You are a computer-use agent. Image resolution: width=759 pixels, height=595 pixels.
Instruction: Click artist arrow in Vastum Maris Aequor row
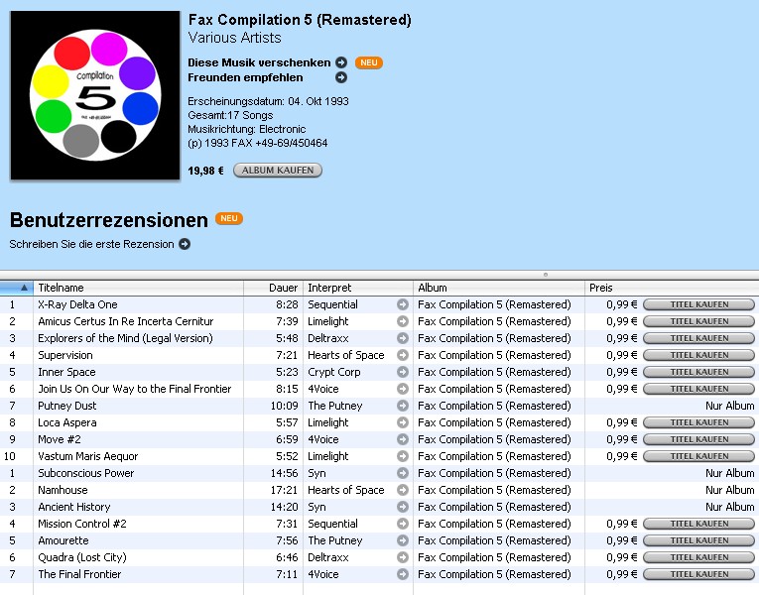[x=402, y=456]
